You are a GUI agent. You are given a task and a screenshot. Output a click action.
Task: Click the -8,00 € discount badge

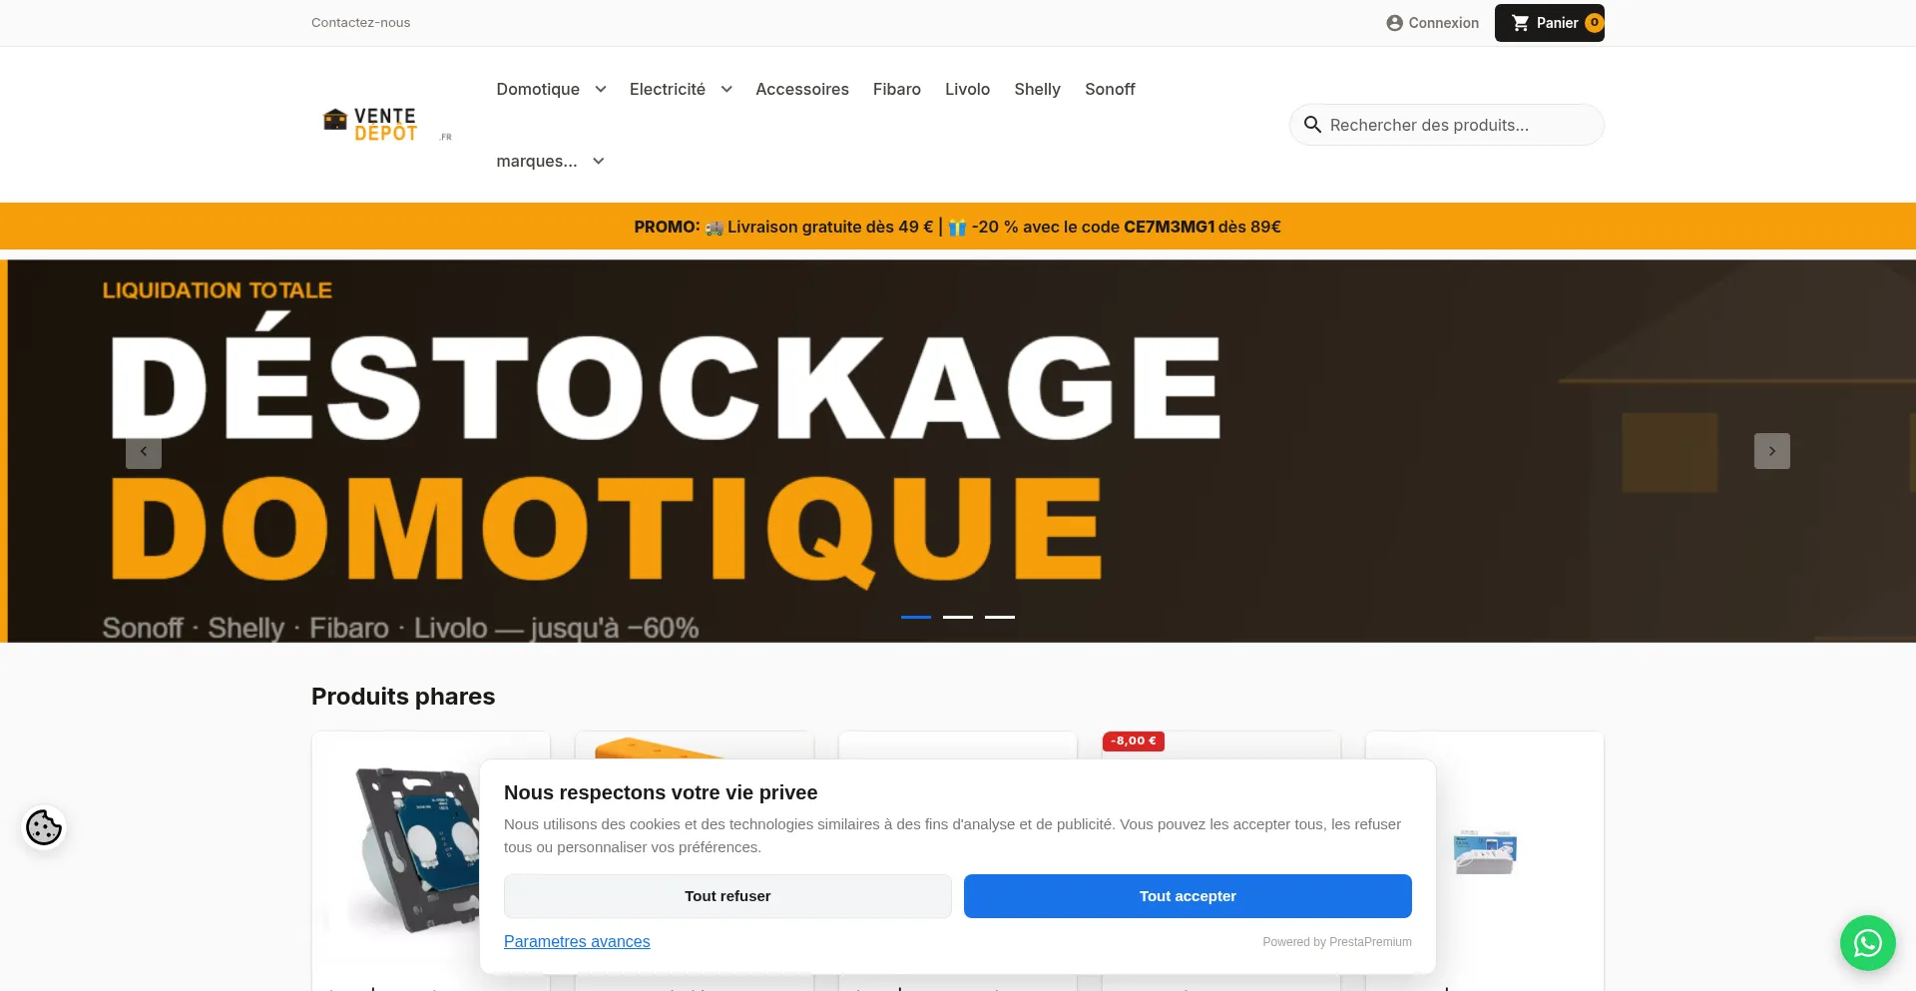coord(1134,741)
